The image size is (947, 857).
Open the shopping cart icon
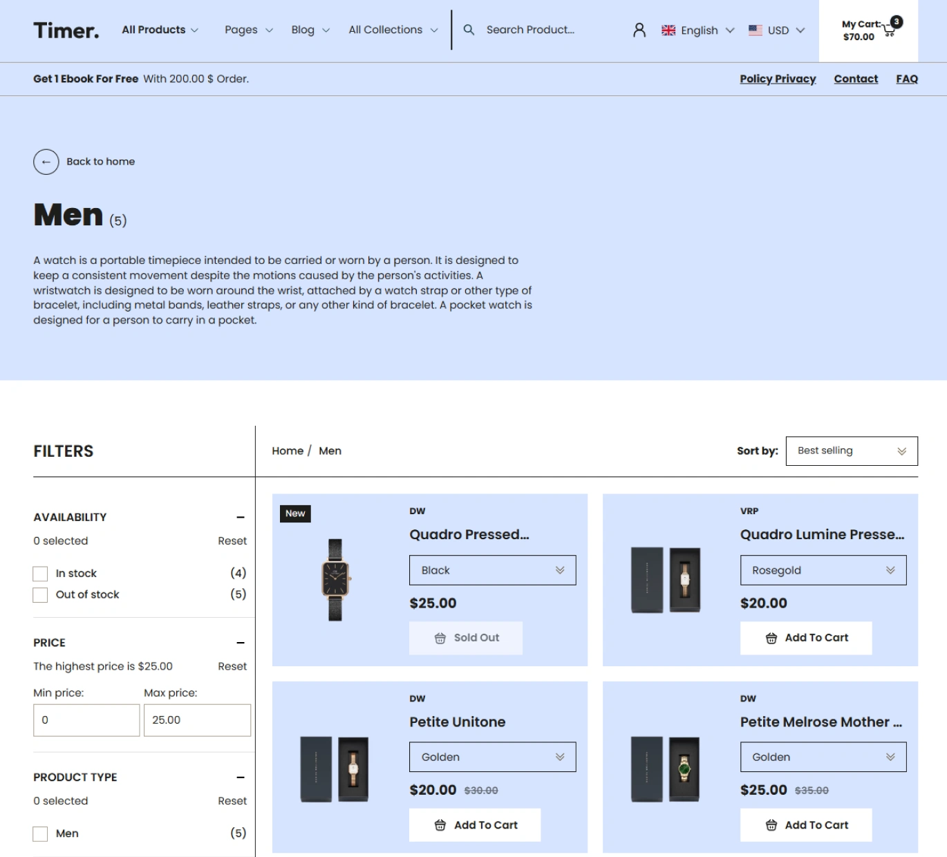click(x=890, y=30)
